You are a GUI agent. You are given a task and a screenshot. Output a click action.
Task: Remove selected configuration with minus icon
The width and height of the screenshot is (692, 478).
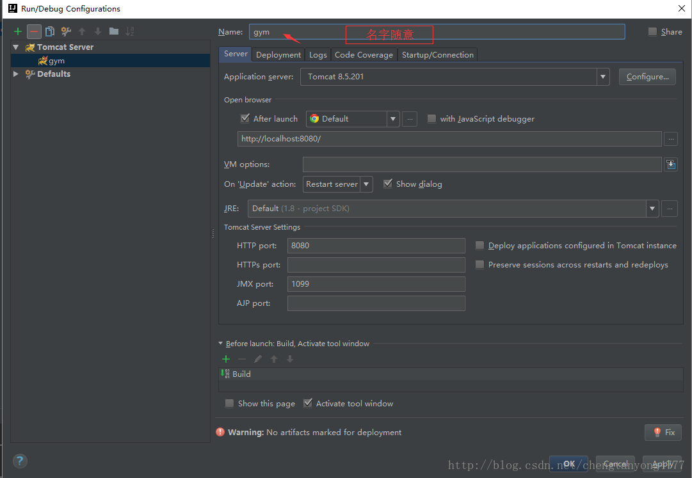point(34,31)
